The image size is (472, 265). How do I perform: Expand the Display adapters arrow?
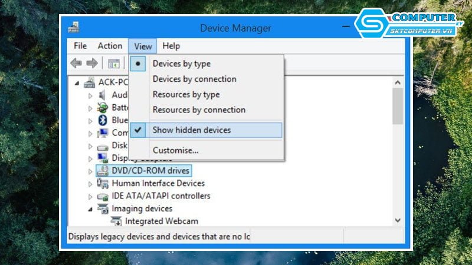pyautogui.click(x=90, y=159)
